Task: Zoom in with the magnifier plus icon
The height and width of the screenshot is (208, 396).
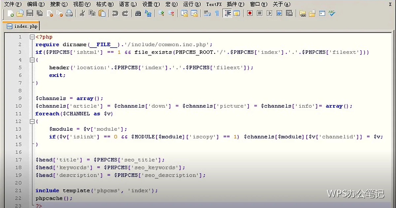Action: 161,14
